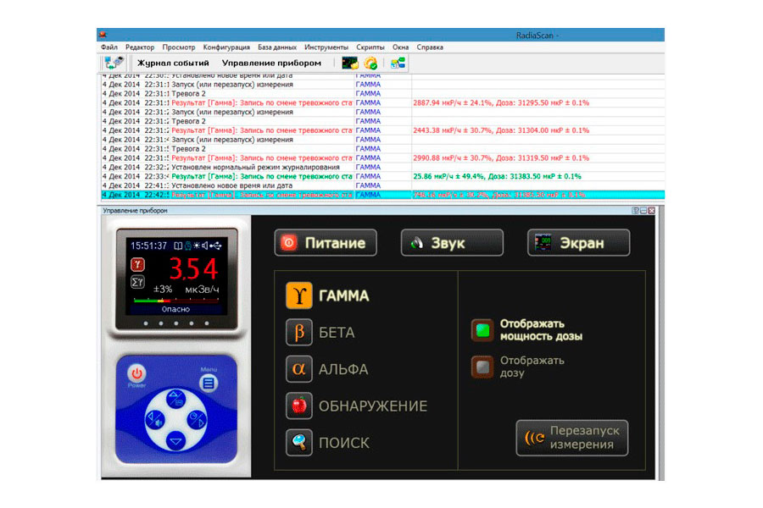Click the left sound key on device keypad

click(155, 420)
